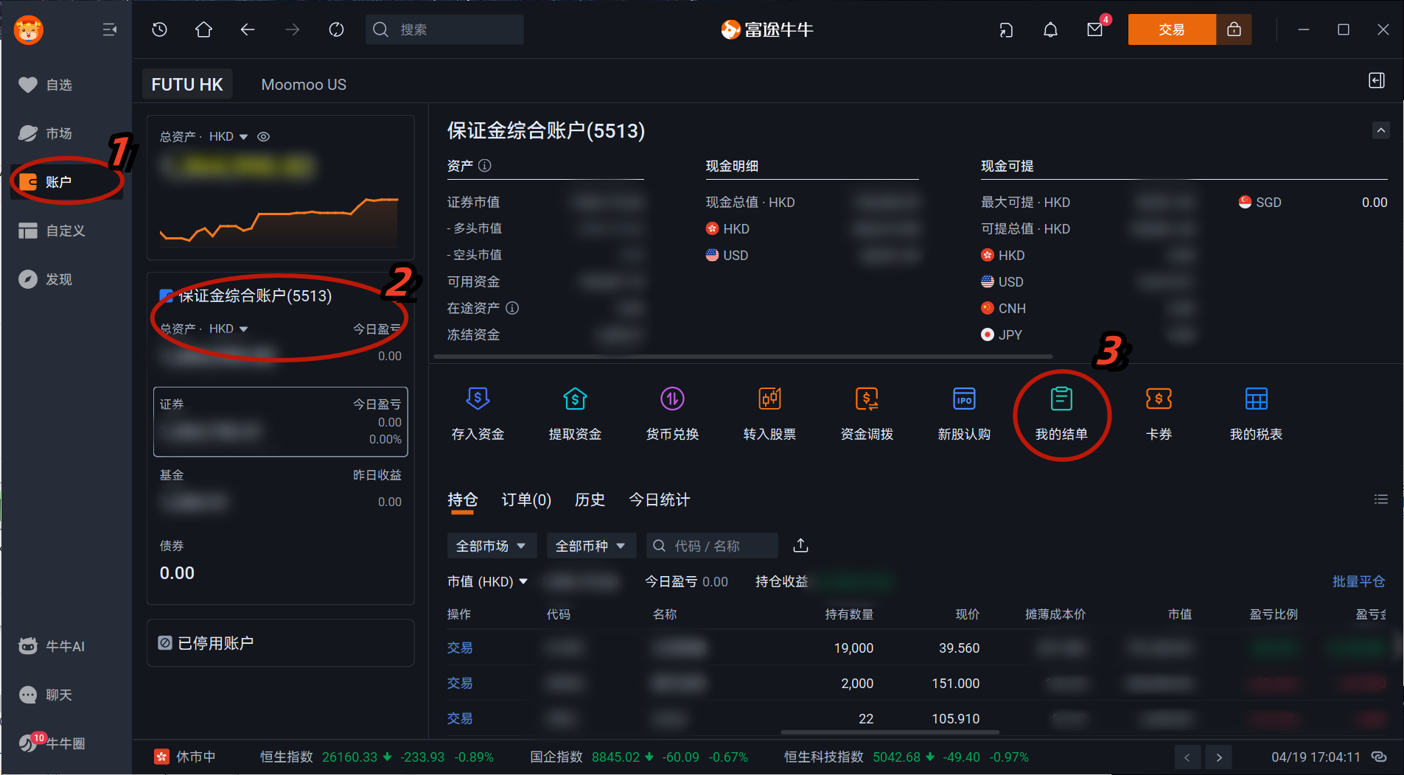1404x775 pixels.
Task: Open the mail inbox with 4 unread
Action: pyautogui.click(x=1095, y=29)
